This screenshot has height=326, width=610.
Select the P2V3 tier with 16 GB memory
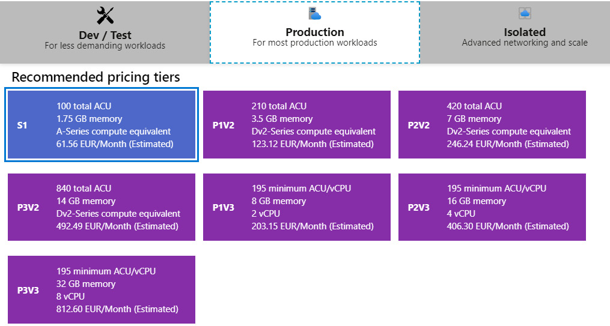tap(492, 207)
